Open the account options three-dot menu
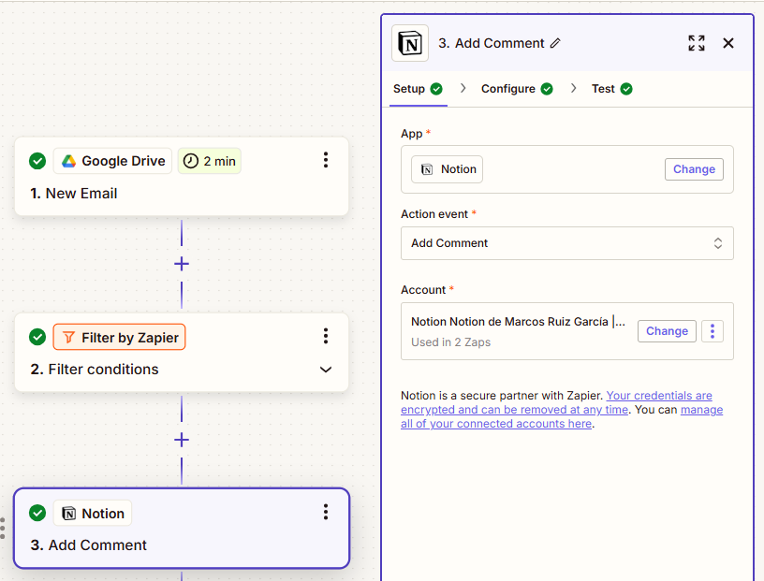This screenshot has width=764, height=581. 713,331
